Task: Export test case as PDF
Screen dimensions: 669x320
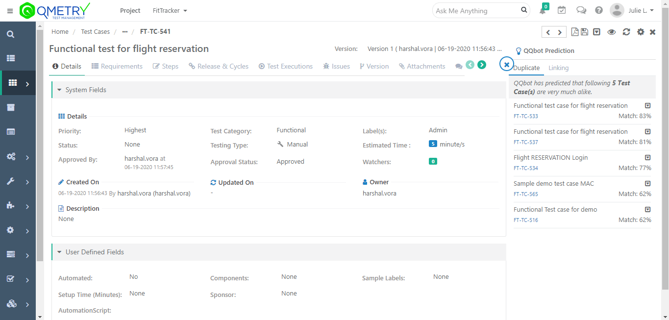Action: [x=575, y=32]
